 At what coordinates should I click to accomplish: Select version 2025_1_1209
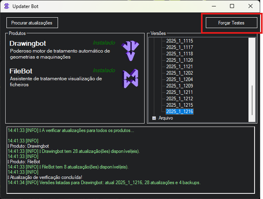click(180, 86)
